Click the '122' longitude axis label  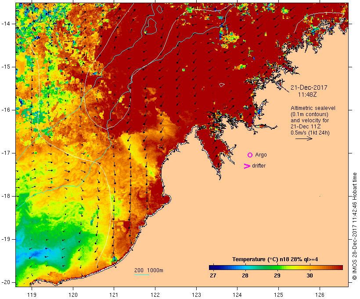pos(155,295)
